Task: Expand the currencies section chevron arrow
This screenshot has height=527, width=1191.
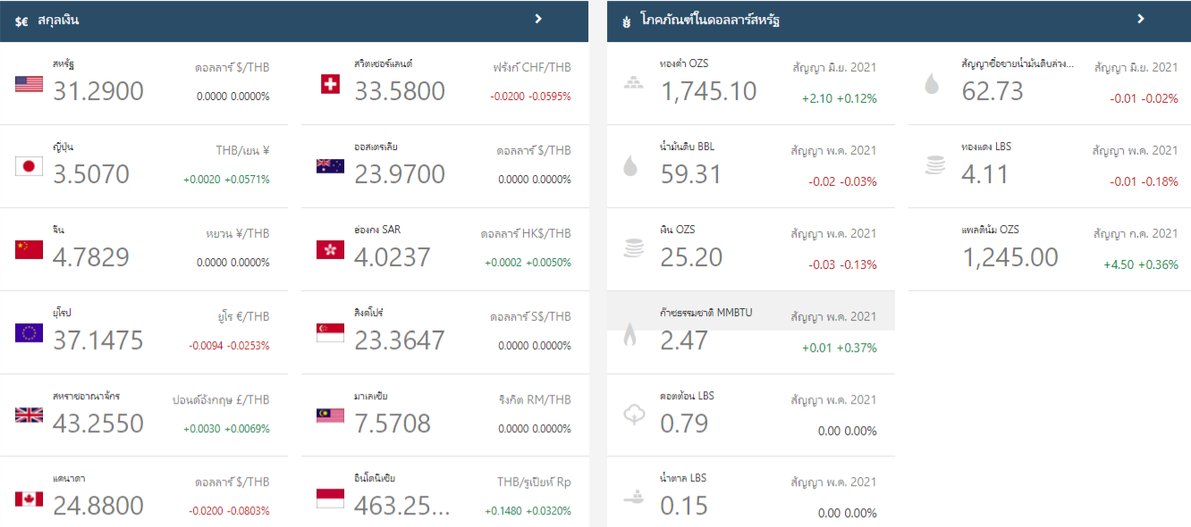Action: (538, 19)
